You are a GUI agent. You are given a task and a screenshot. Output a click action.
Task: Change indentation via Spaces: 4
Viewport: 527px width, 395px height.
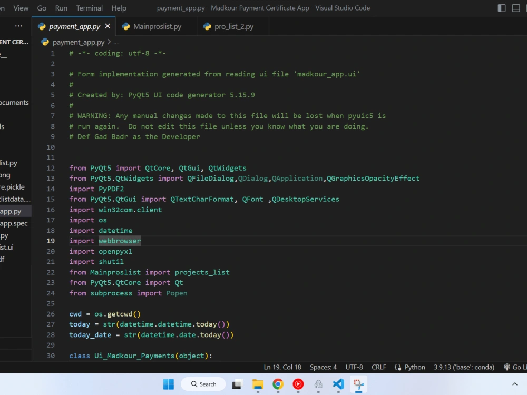pyautogui.click(x=323, y=367)
